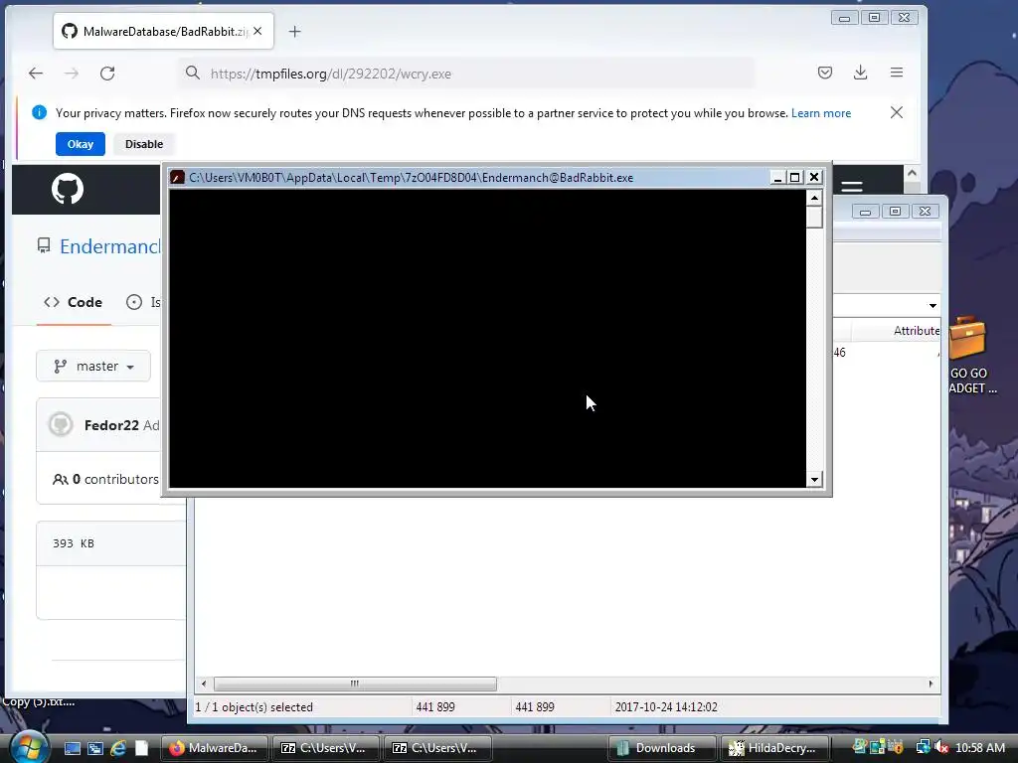1018x763 pixels.
Task: Click the 393 KB file size text
Action: point(74,543)
